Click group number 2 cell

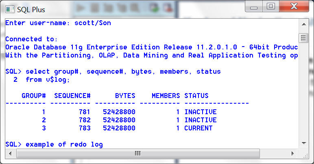44,120
